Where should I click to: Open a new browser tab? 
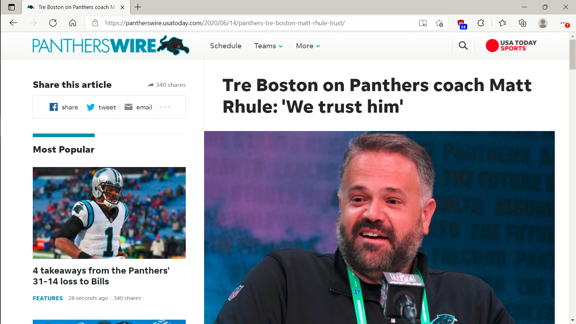(138, 7)
